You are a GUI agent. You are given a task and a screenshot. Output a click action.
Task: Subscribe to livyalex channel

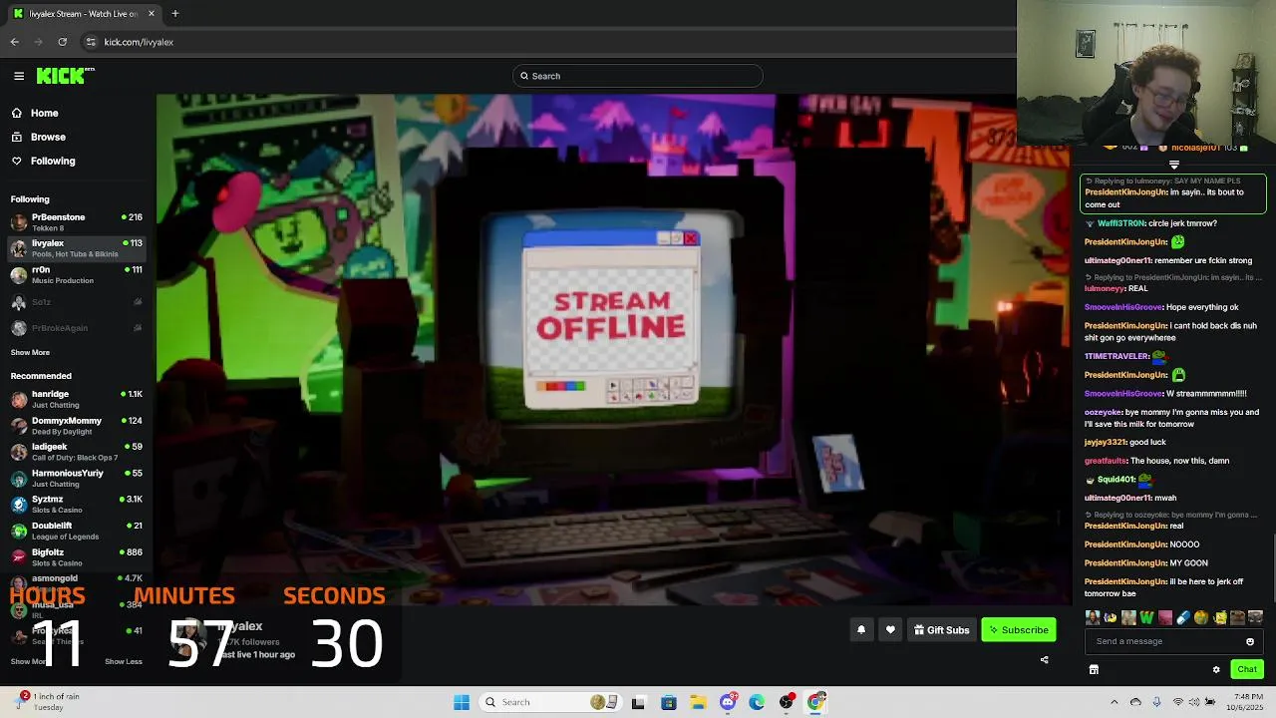point(1019,630)
